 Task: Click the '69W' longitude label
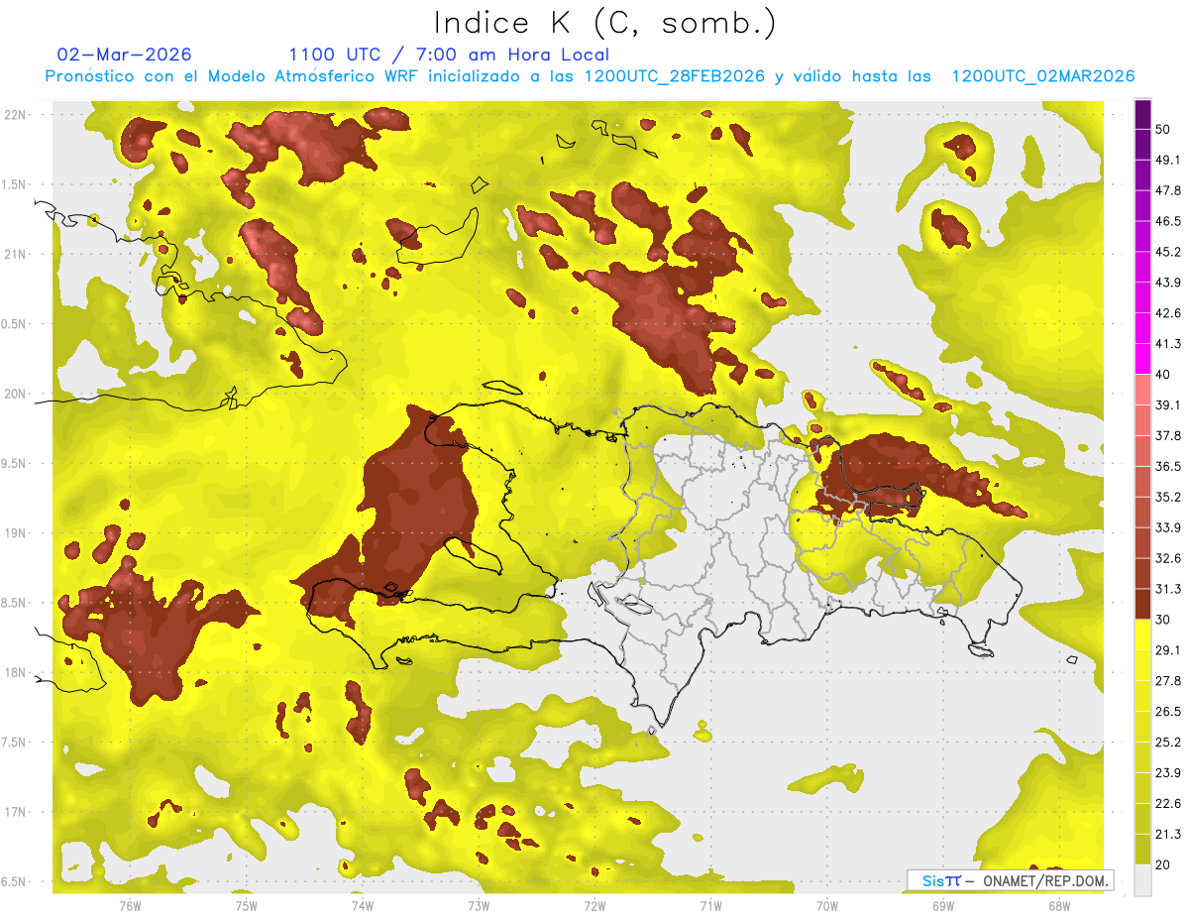click(942, 905)
